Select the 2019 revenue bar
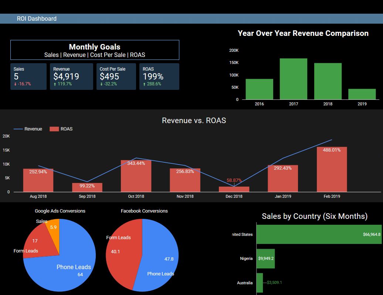The image size is (383, 295). click(x=362, y=94)
